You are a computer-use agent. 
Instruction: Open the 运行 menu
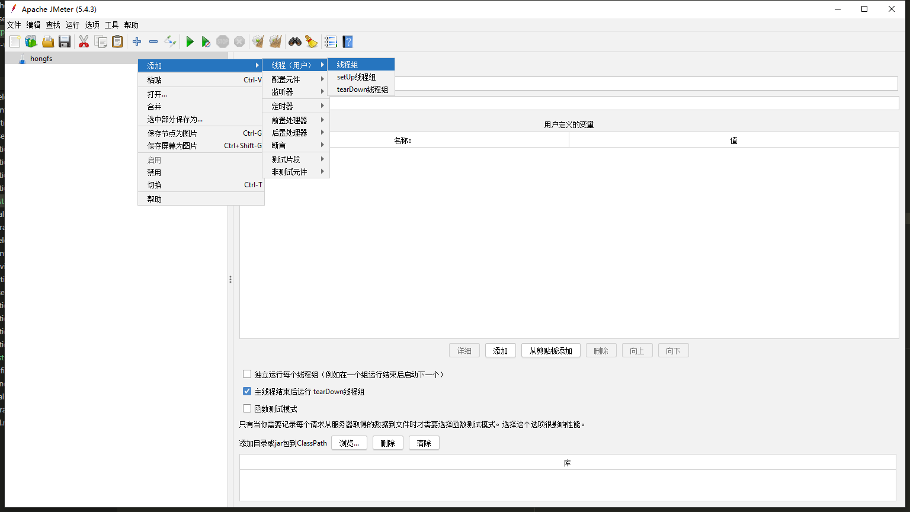[x=72, y=25]
